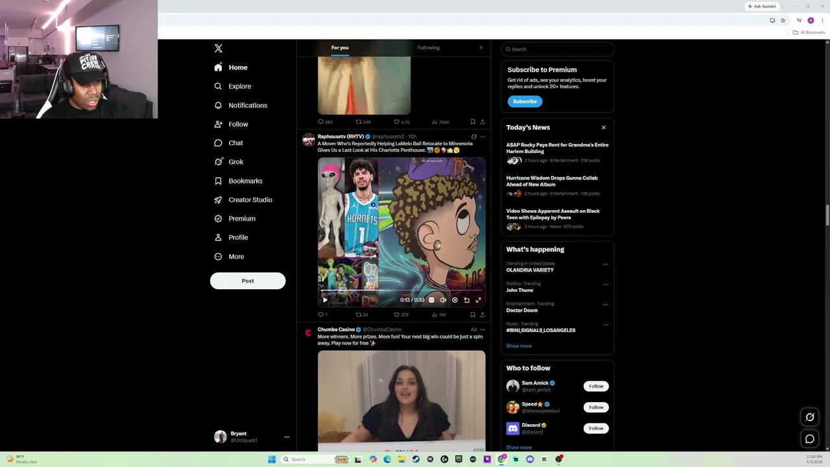Open Epic Games Launcher from the taskbar
Screen dimensions: 830x467
(x=458, y=459)
